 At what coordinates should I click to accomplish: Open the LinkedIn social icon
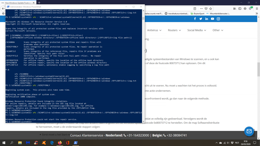(207, 19)
